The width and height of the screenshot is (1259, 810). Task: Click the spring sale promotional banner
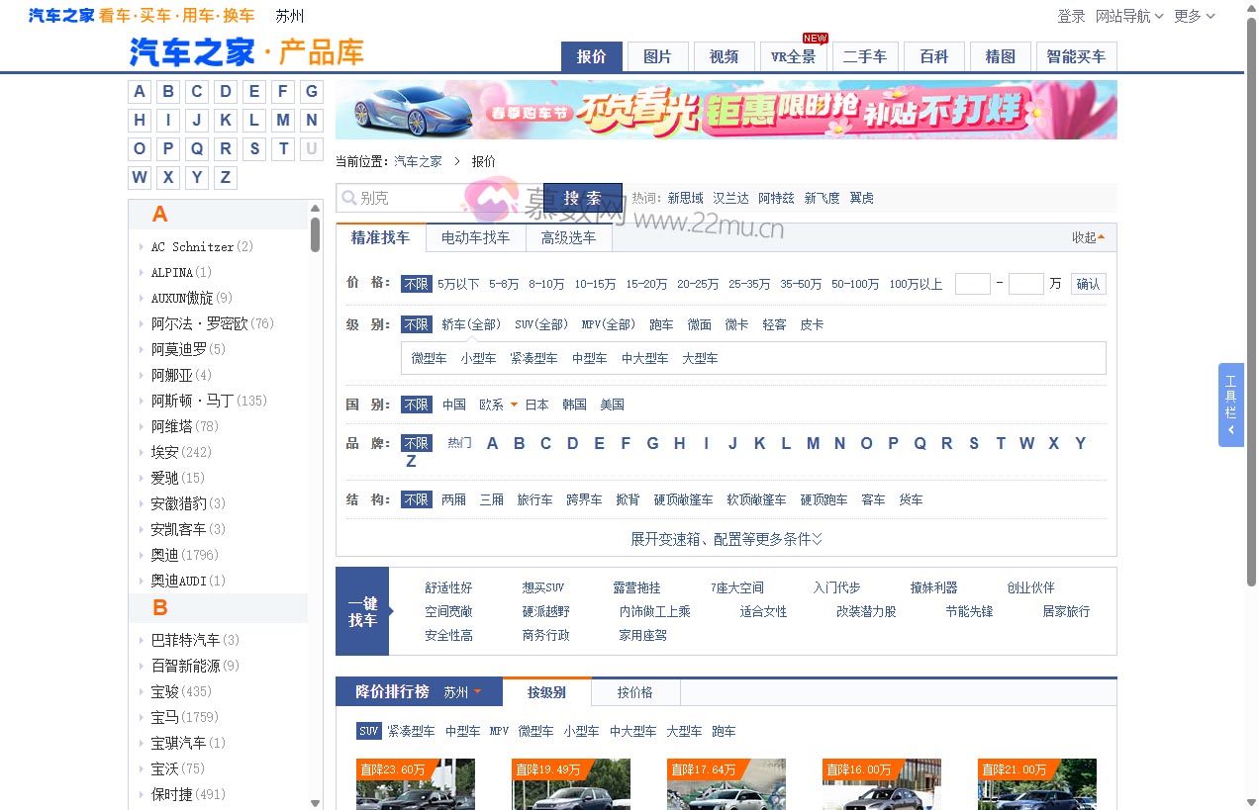pyautogui.click(x=726, y=110)
